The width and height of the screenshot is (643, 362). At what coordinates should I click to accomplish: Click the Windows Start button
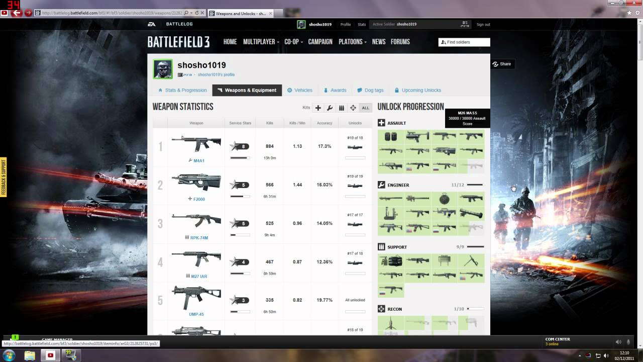(9, 355)
